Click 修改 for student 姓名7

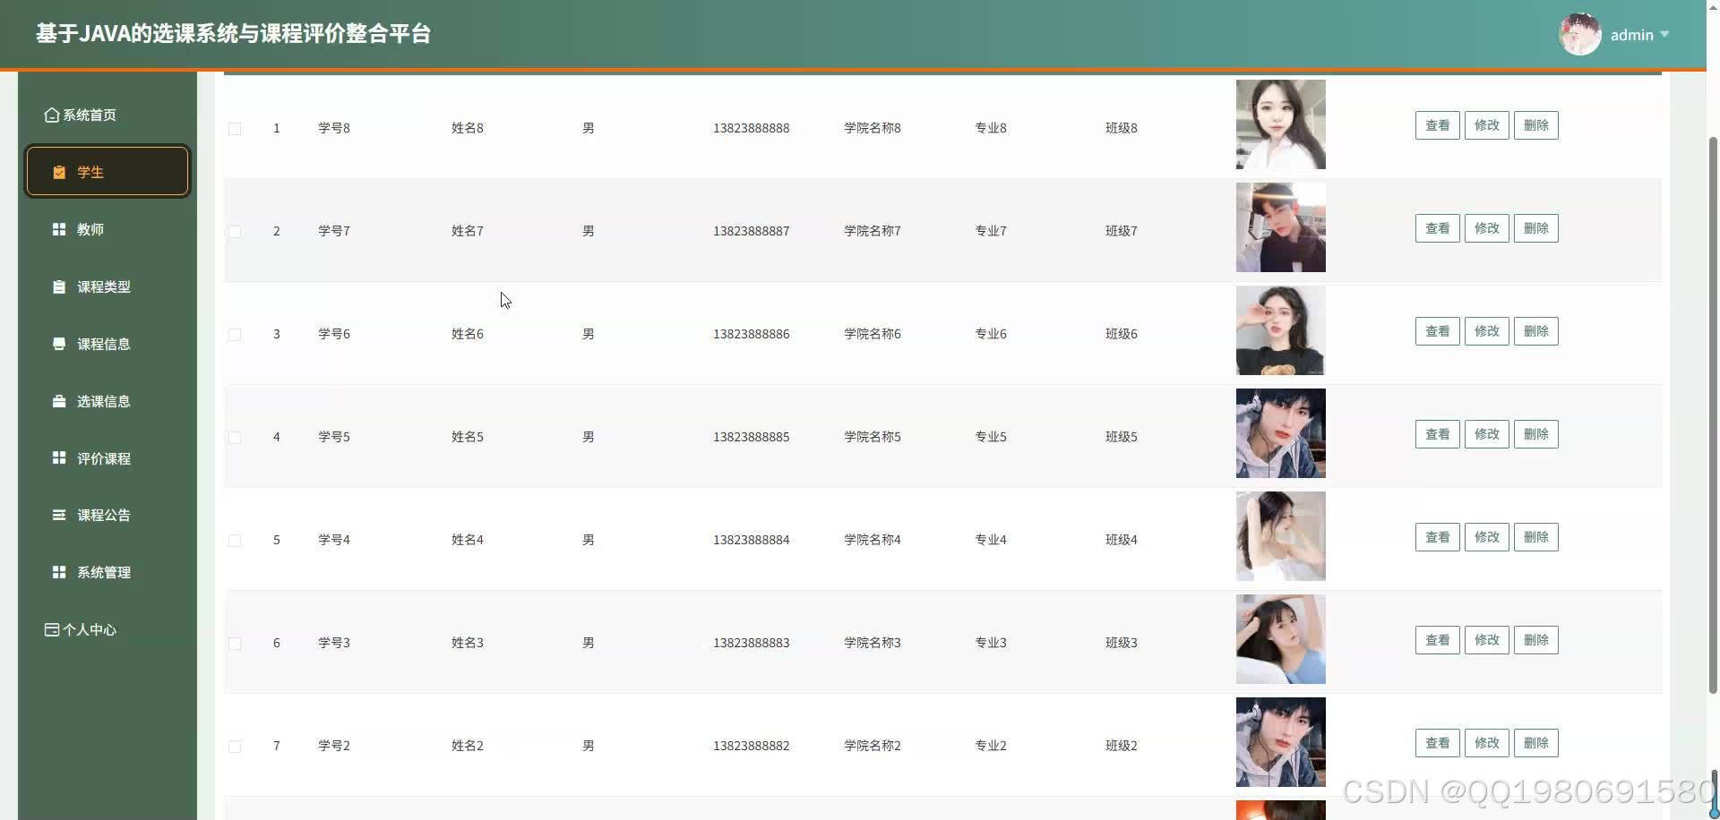point(1486,228)
